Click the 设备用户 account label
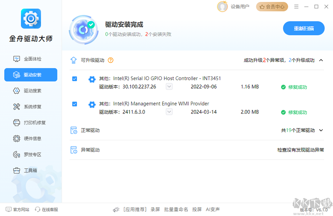The image size is (333, 216). 240,7
